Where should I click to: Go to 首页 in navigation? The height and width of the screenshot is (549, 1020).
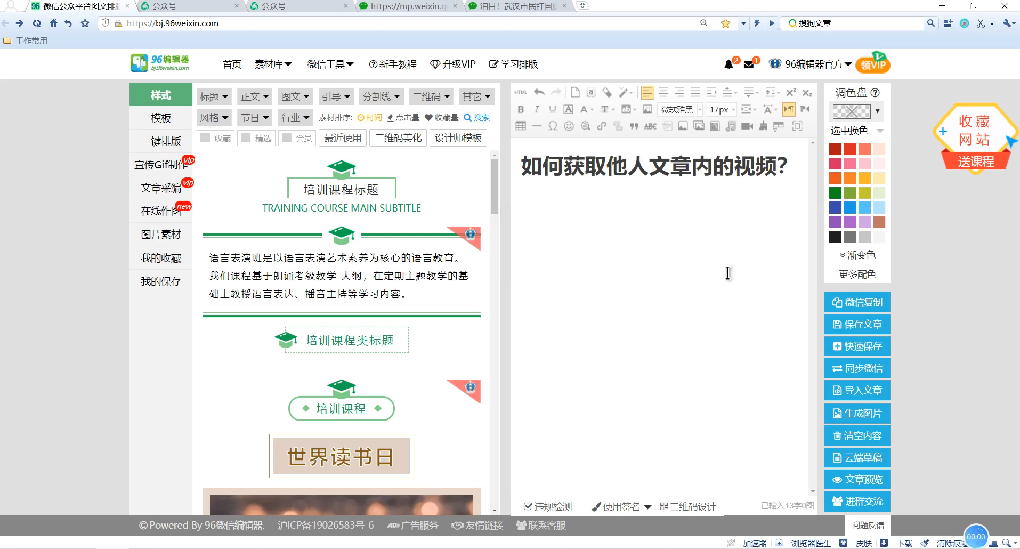point(232,64)
